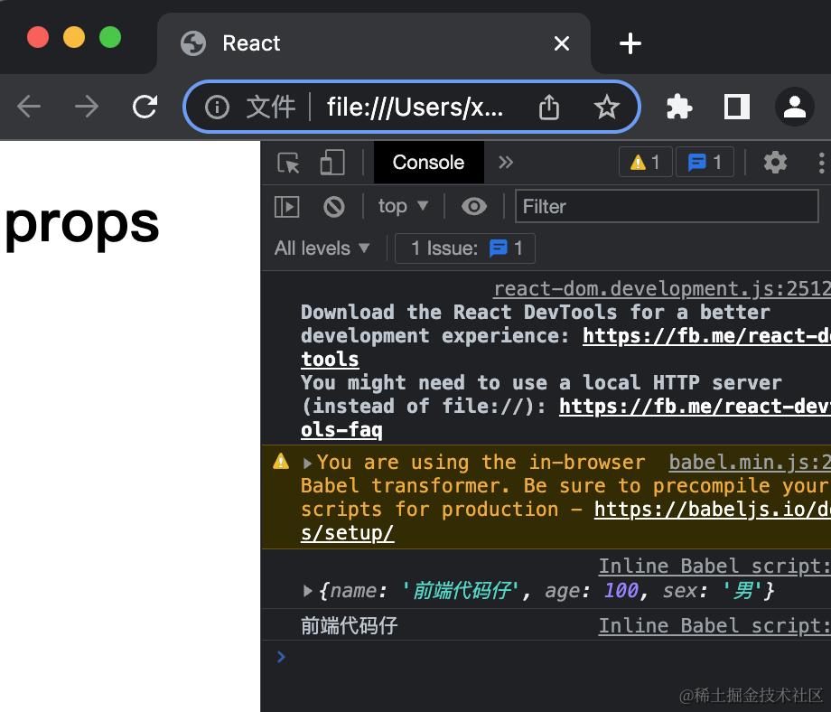The width and height of the screenshot is (831, 712).
Task: Open babel.min.js source link
Action: (x=750, y=463)
